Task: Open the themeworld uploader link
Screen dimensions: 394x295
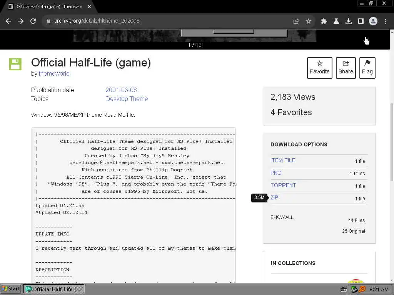Action: tap(54, 73)
